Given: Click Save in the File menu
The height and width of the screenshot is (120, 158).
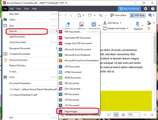Looking at the screenshot, I should [x=30, y=26].
